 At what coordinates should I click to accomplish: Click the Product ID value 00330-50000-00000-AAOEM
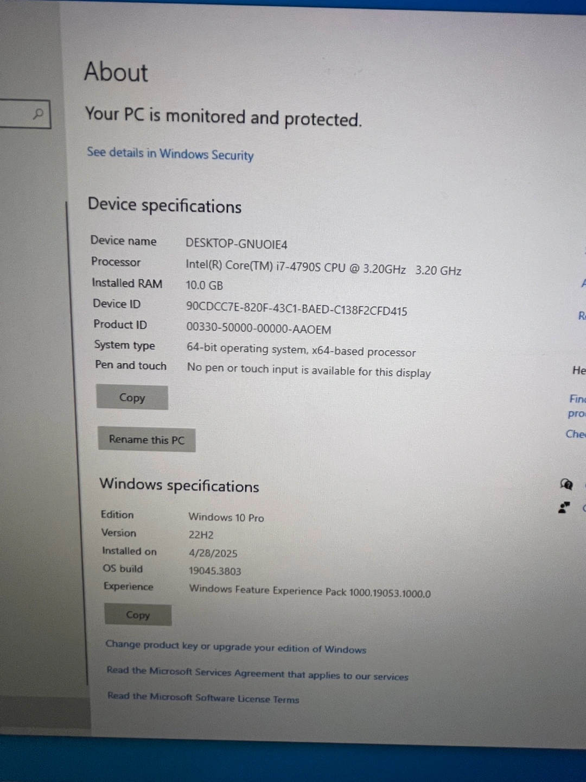point(259,329)
